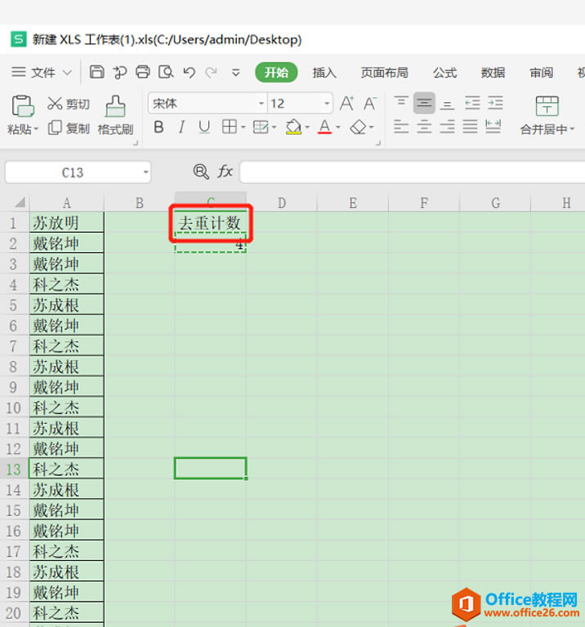Select cell A1 苏放明
This screenshot has width=585, height=627.
[x=67, y=222]
